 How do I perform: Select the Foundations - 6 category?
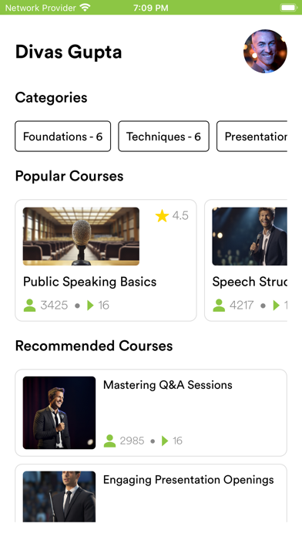pyautogui.click(x=63, y=137)
